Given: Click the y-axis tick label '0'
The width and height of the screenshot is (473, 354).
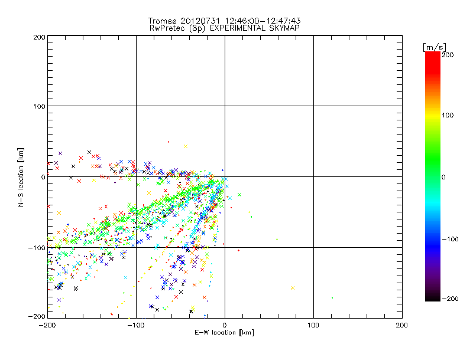Looking at the screenshot, I should pyautogui.click(x=43, y=178).
